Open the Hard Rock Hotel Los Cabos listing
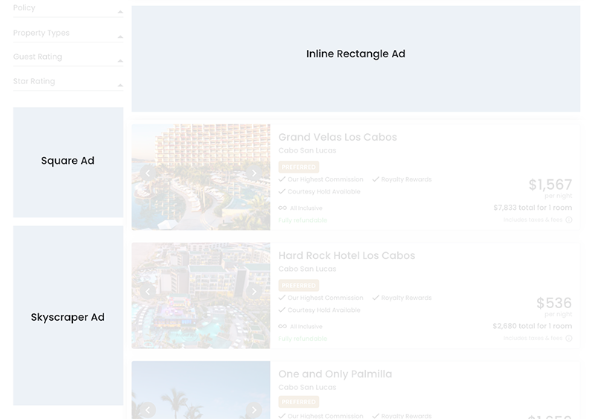 click(x=347, y=255)
